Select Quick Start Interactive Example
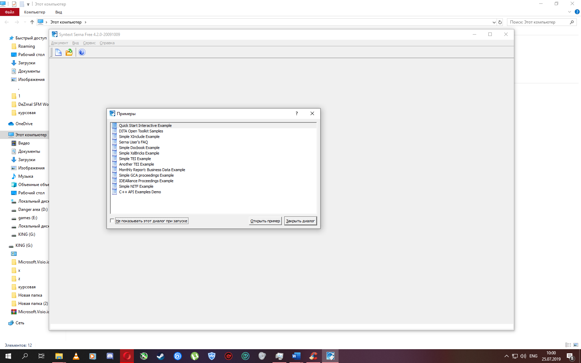This screenshot has width=581, height=363. click(213, 125)
